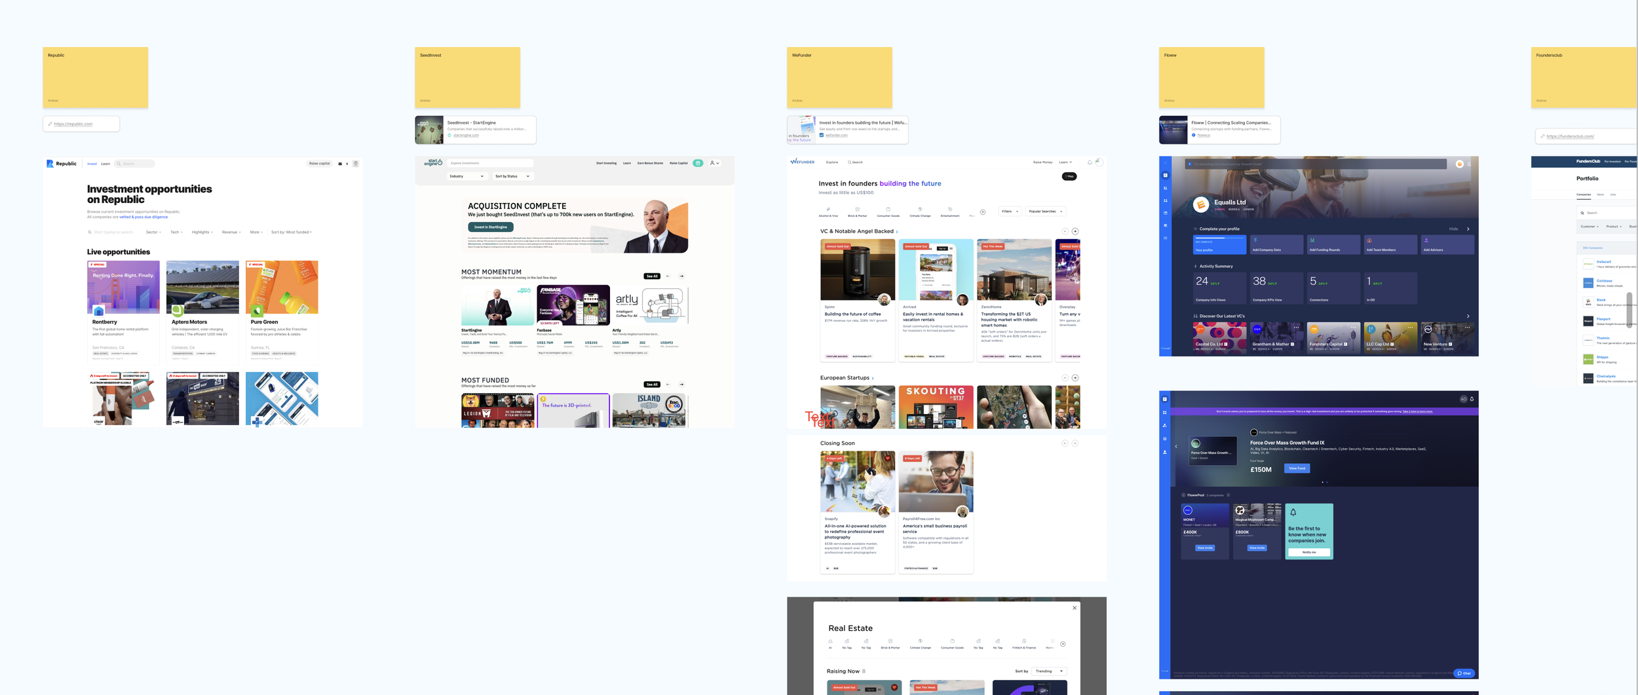Viewport: 1638px width, 695px height.
Task: Click the Map toggle button in Wefunder
Action: 1069,176
